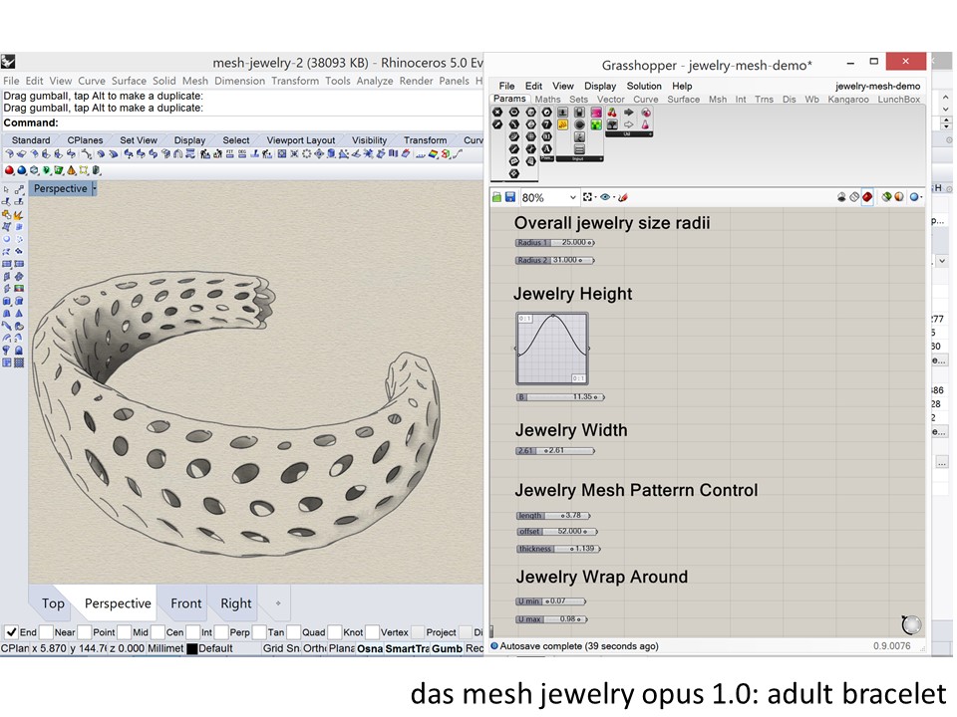Click the Grasshopper save document icon
This screenshot has width=957, height=717.
tap(510, 197)
